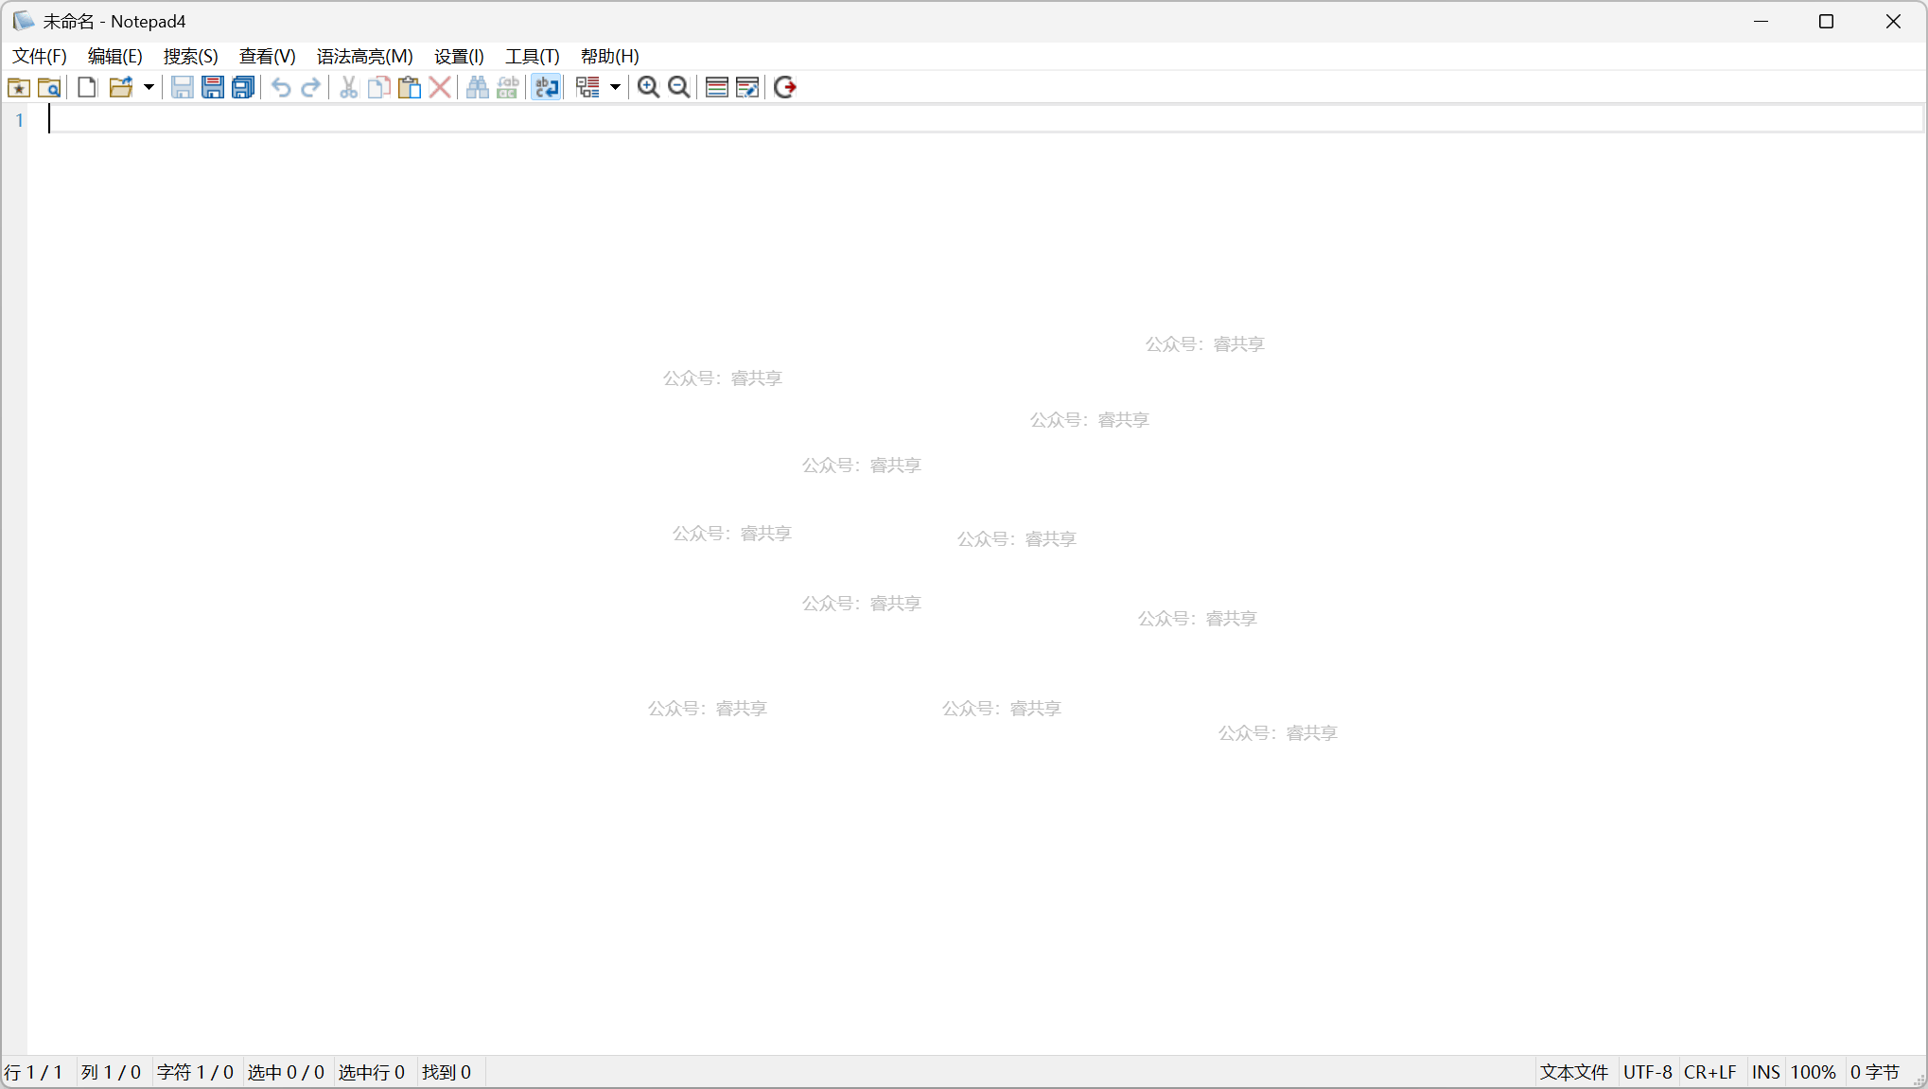Click the 0 字节 size status entry
This screenshot has height=1089, width=1928.
pos(1875,1072)
